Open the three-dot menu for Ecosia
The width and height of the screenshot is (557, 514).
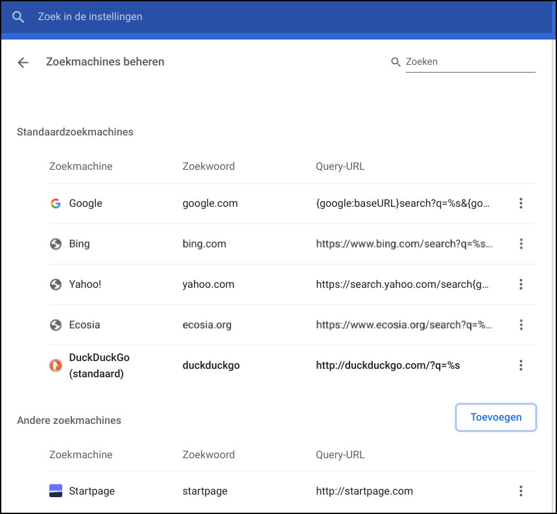tap(521, 325)
